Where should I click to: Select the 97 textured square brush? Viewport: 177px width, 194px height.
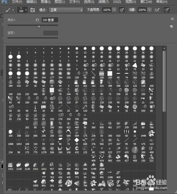[52, 92]
